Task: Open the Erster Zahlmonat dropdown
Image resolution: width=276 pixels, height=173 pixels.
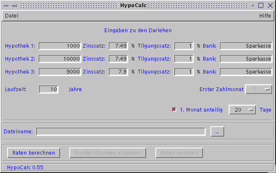Action: coord(258,89)
